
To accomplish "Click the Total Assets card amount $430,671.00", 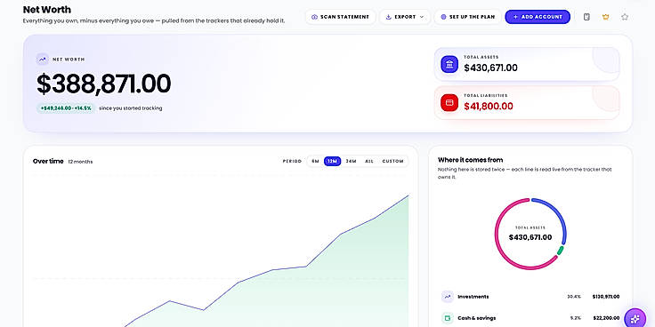I will coord(490,68).
